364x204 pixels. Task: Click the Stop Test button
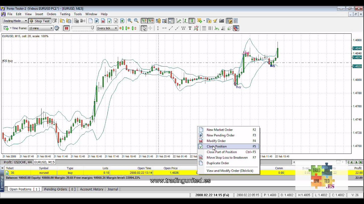(40, 21)
